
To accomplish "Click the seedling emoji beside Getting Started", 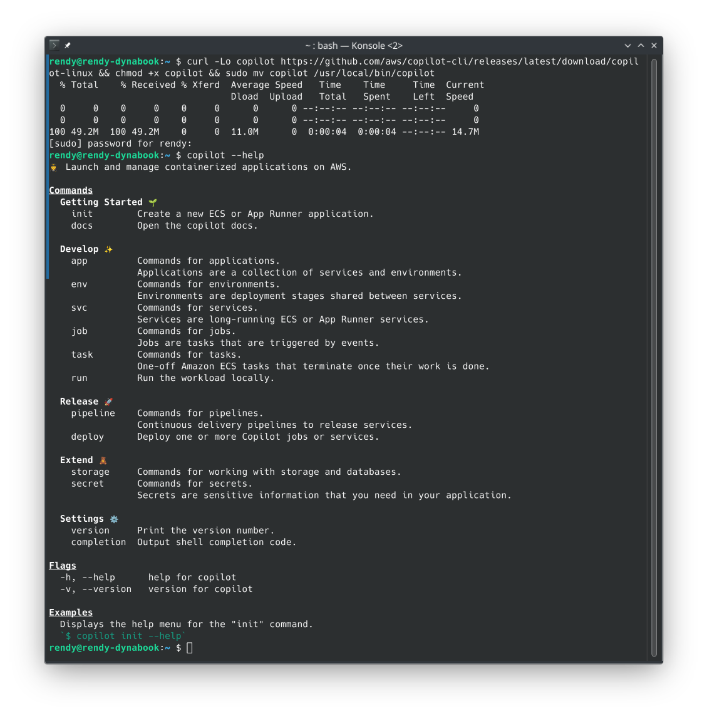I will pos(153,202).
